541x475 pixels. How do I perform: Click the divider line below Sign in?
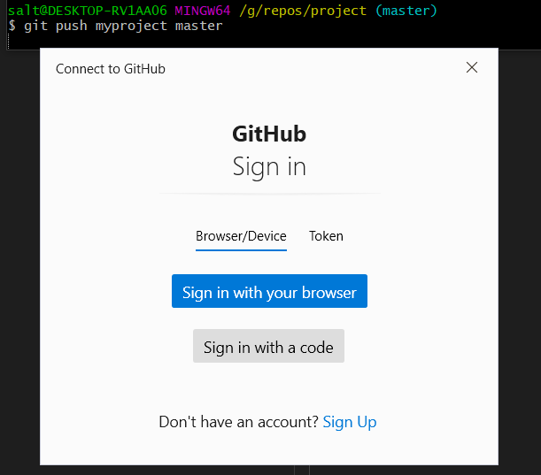(270, 194)
